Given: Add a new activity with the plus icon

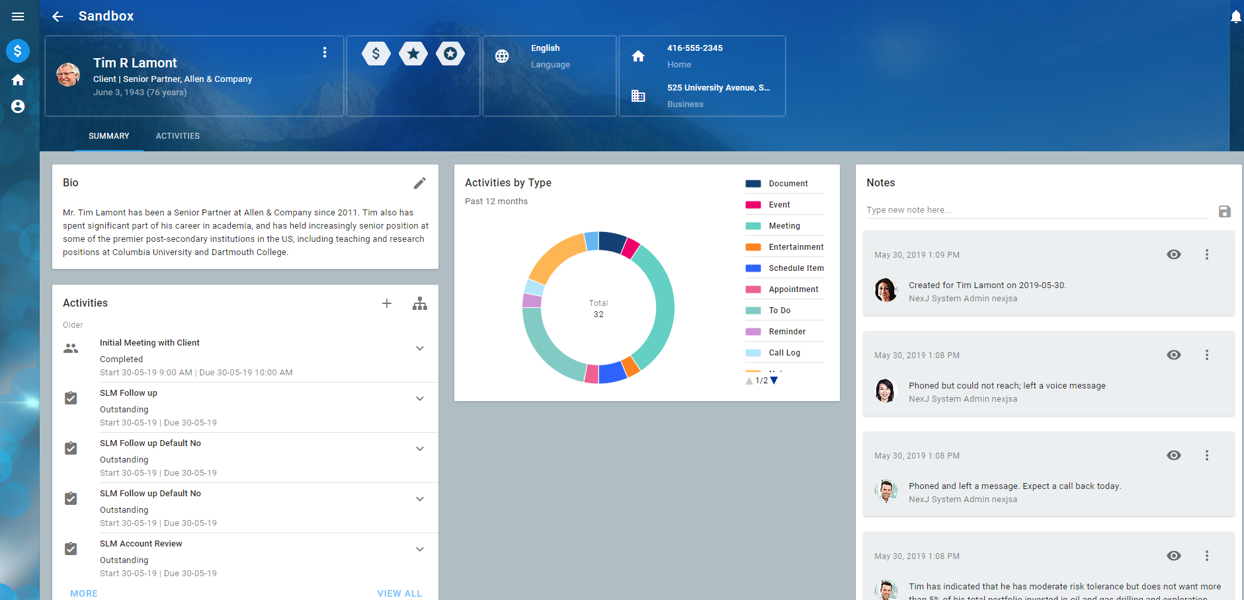Looking at the screenshot, I should tap(387, 303).
